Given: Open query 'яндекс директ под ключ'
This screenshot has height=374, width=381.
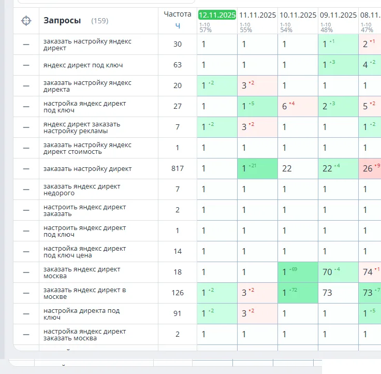Looking at the screenshot, I should 83,65.
